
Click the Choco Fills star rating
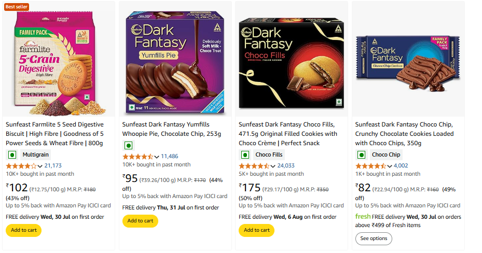pyautogui.click(x=254, y=166)
